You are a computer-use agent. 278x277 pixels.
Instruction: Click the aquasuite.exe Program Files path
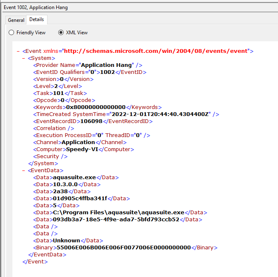[x=119, y=213]
